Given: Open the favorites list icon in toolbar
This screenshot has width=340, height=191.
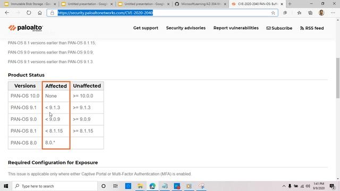Looking at the screenshot, I should tap(299, 13).
